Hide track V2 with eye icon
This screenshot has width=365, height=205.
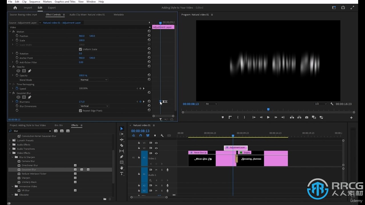coord(156,148)
